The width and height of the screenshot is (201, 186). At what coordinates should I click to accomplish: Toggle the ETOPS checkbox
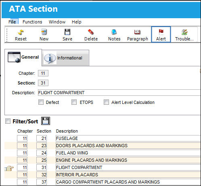(74, 102)
